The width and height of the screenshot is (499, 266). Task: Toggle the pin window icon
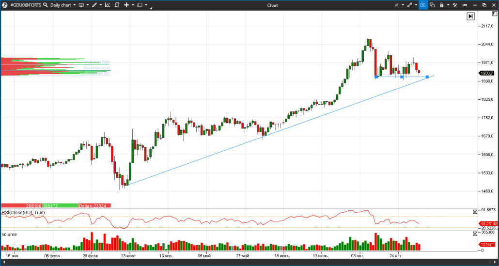pyautogui.click(x=465, y=5)
